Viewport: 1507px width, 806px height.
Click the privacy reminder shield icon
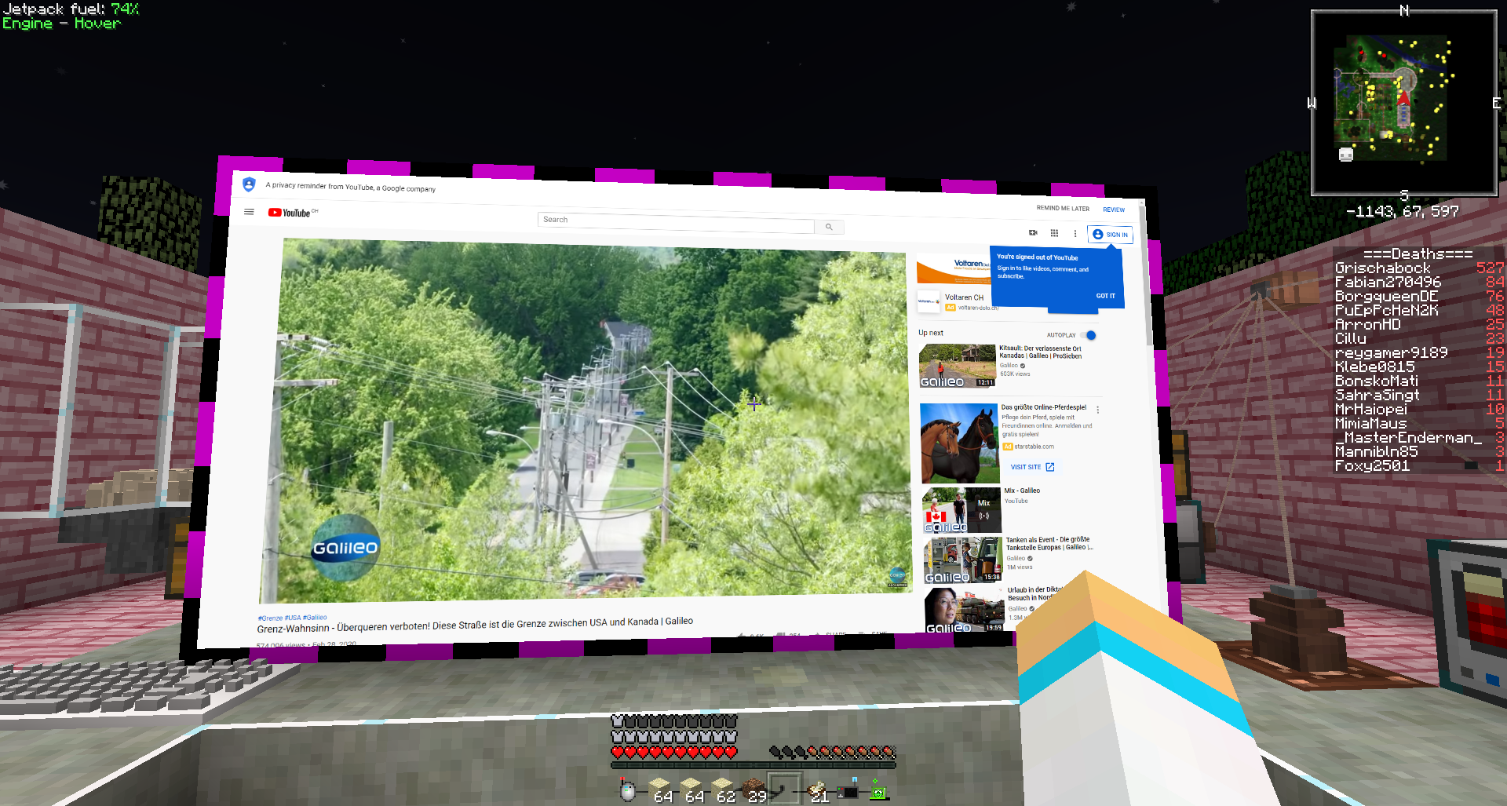(249, 184)
